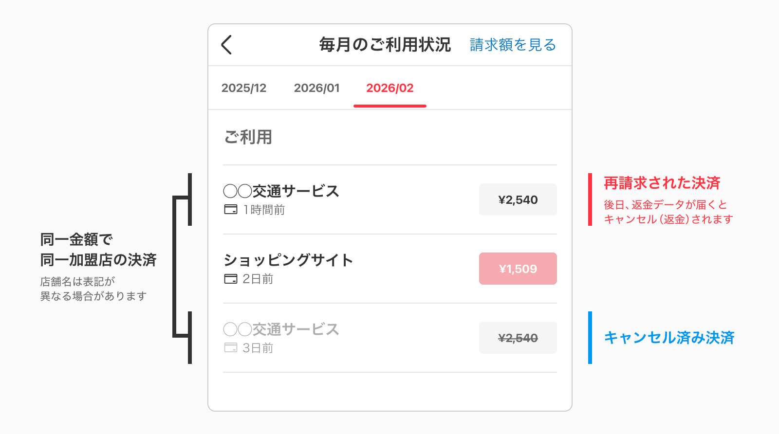Switch to the 2026/01 tab
Screen dimensions: 779x434
[x=316, y=88]
